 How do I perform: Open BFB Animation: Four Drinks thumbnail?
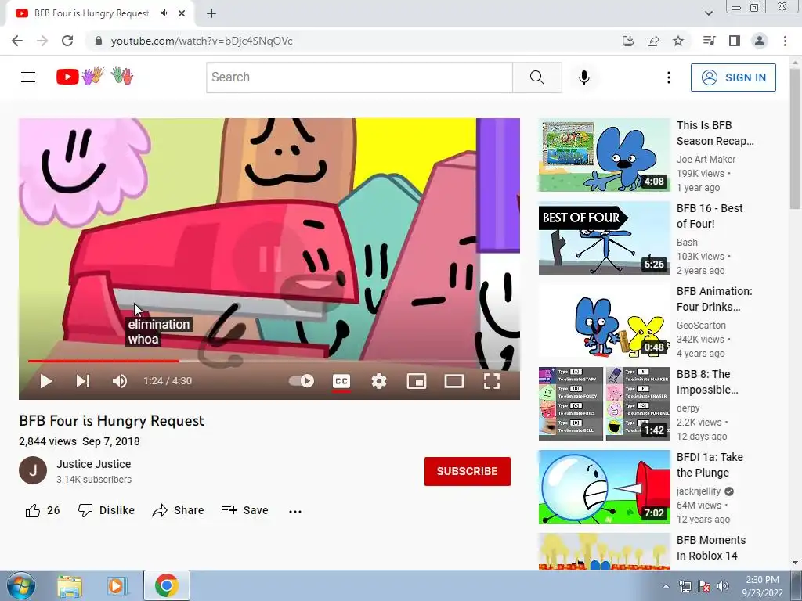604,321
